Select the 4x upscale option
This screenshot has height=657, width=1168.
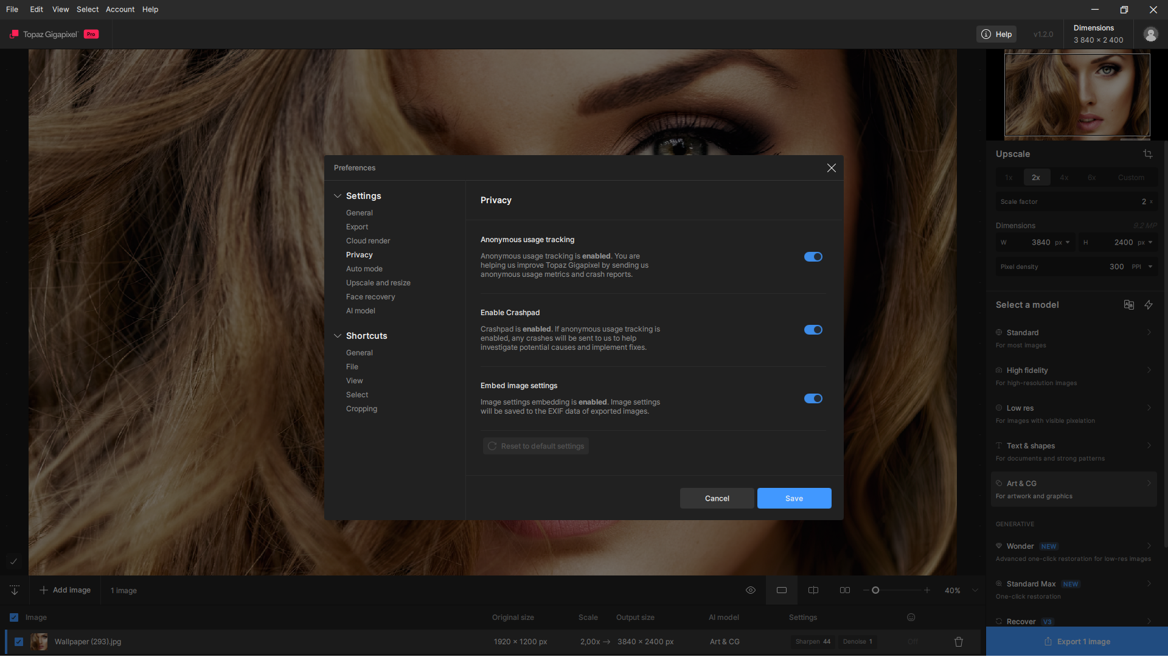(1064, 178)
